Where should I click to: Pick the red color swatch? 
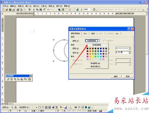[x=88, y=54]
